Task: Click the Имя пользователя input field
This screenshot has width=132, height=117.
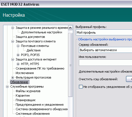Action: pyautogui.click(x=105, y=62)
